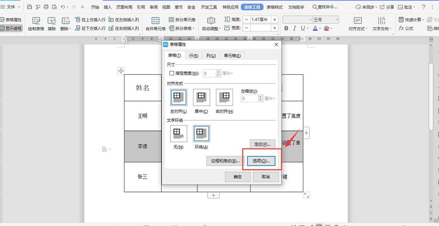Click the vertical document scrollbar

[431, 97]
